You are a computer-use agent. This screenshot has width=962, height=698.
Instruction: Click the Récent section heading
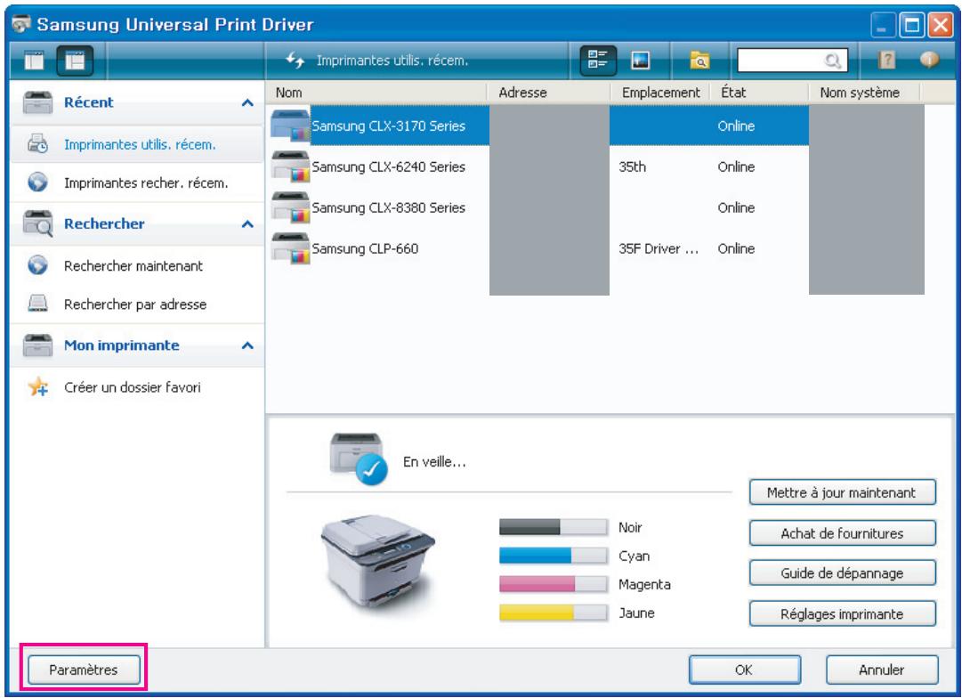pos(89,102)
